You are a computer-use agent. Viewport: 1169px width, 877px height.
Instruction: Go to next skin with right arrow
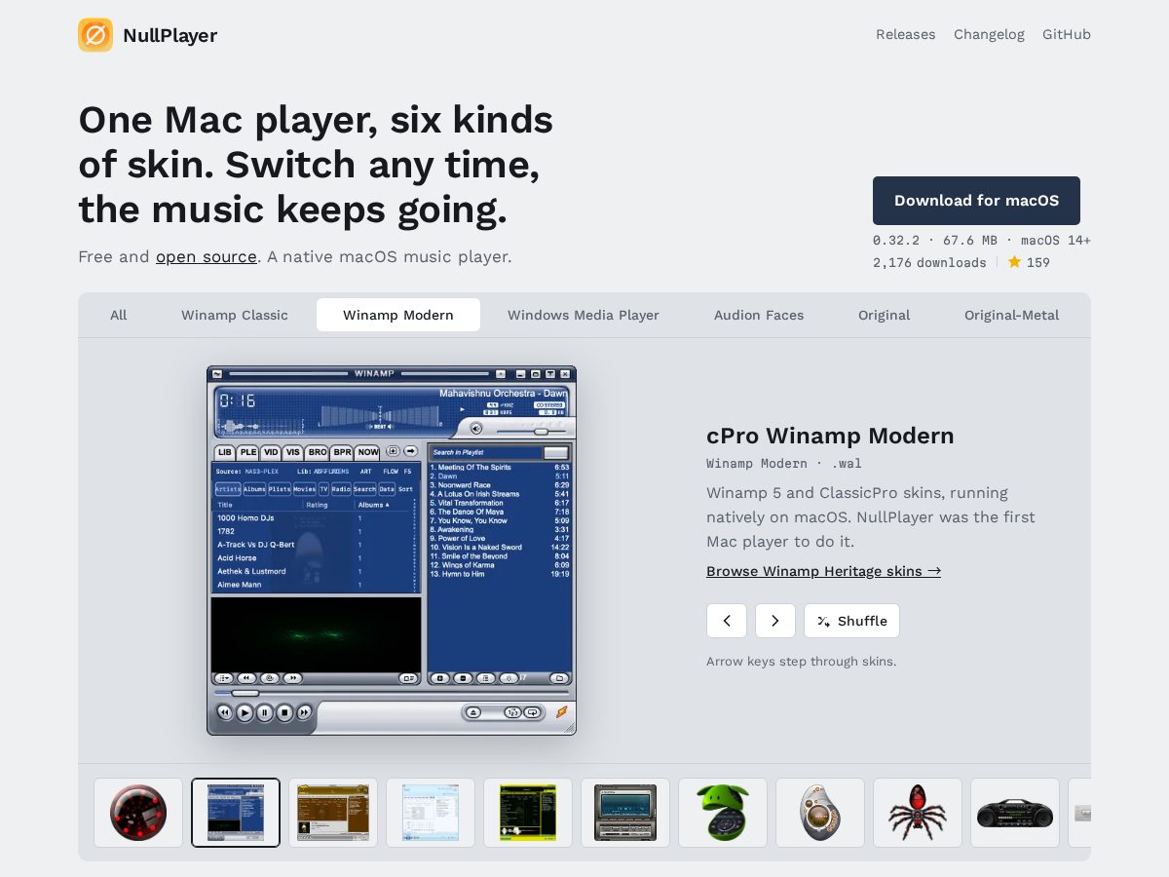(775, 621)
